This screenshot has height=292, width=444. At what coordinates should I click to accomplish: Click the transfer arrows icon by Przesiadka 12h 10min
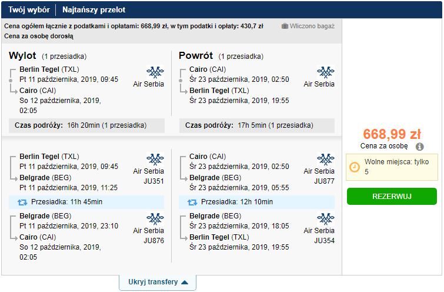click(x=192, y=202)
